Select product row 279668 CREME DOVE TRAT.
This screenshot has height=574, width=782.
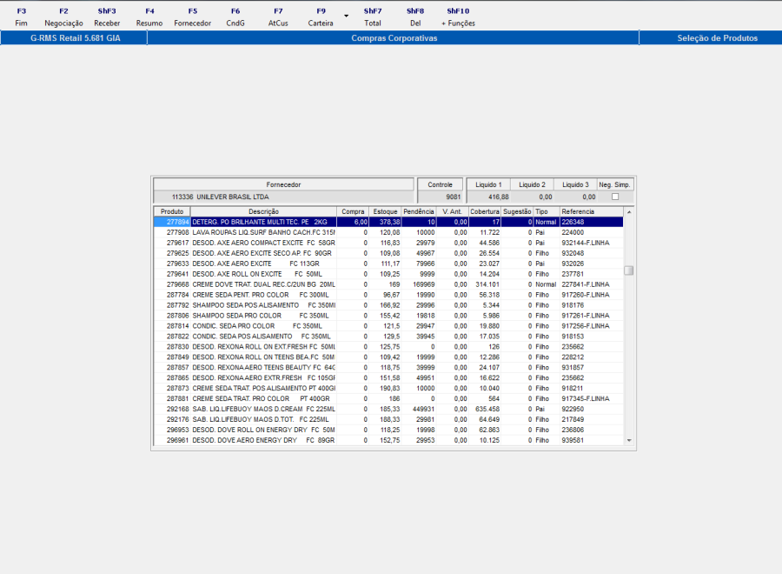pyautogui.click(x=388, y=284)
